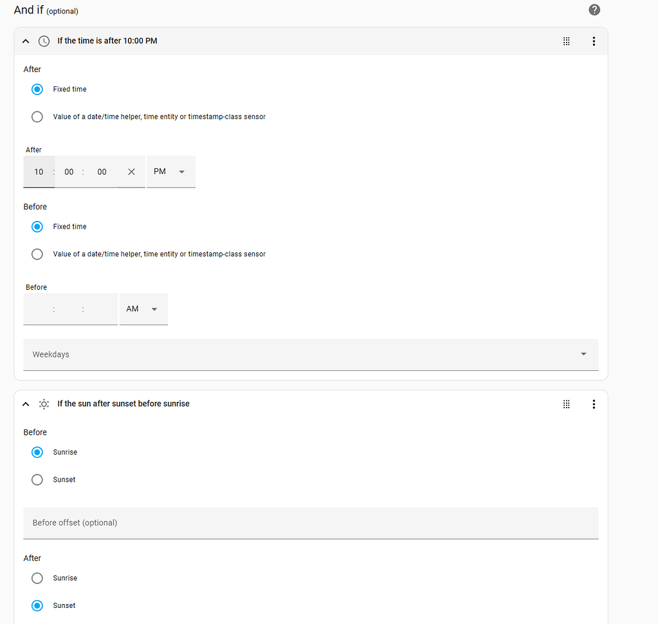Select Sunset under After in sun condition
This screenshot has height=624, width=658.
[x=37, y=605]
